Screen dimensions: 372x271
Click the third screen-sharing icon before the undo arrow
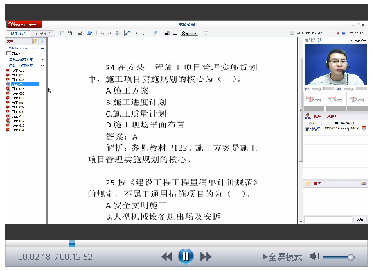pos(90,33)
